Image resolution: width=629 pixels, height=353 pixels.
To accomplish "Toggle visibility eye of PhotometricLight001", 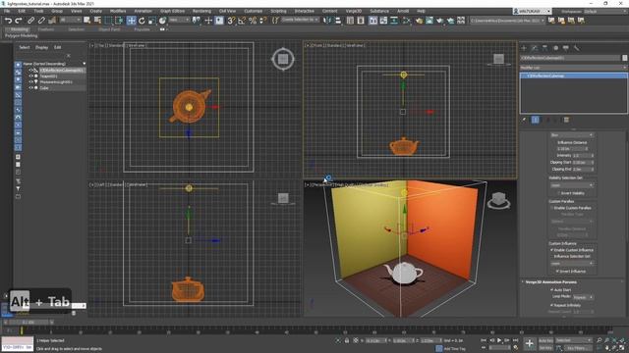I will (x=30, y=81).
